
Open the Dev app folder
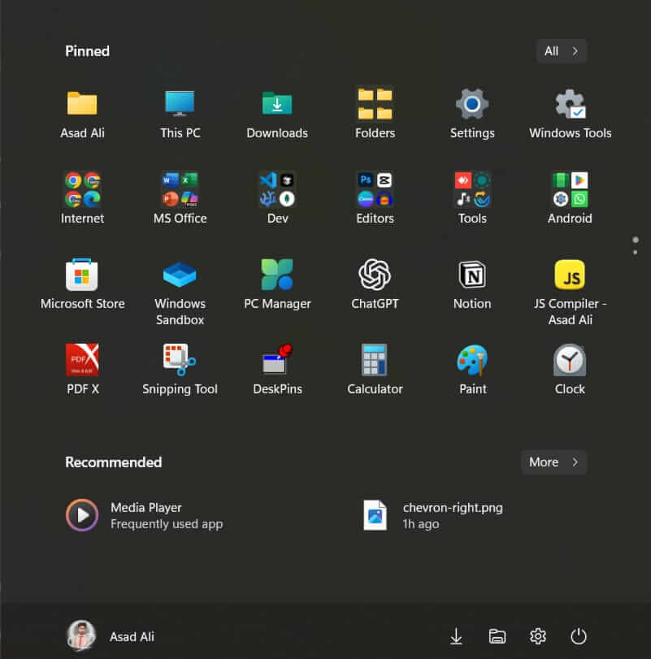tap(277, 198)
